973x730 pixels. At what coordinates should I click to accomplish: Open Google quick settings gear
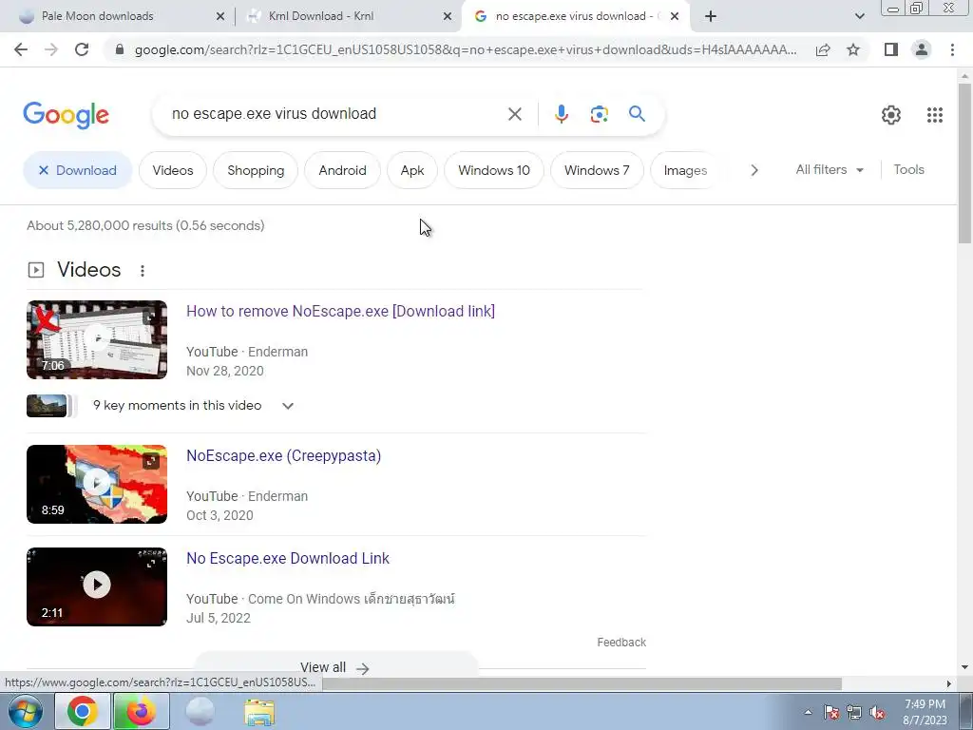pos(891,115)
